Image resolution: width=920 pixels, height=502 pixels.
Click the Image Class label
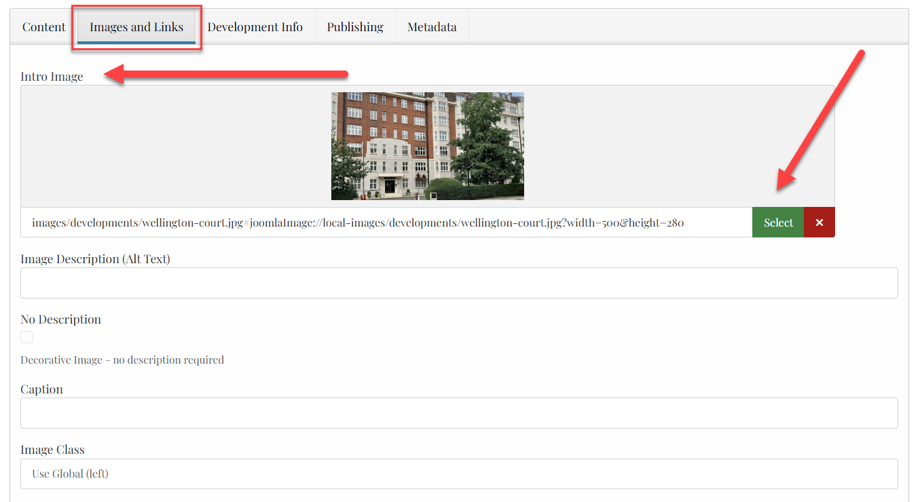click(x=52, y=450)
